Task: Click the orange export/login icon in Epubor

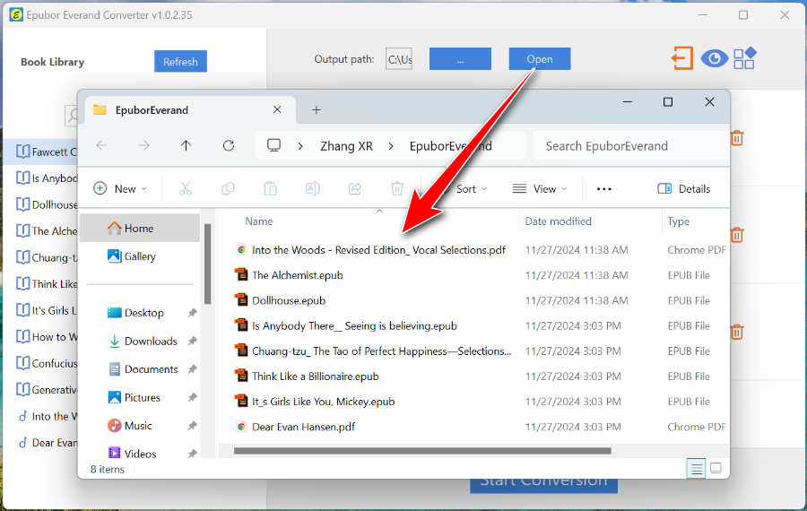Action: click(682, 58)
